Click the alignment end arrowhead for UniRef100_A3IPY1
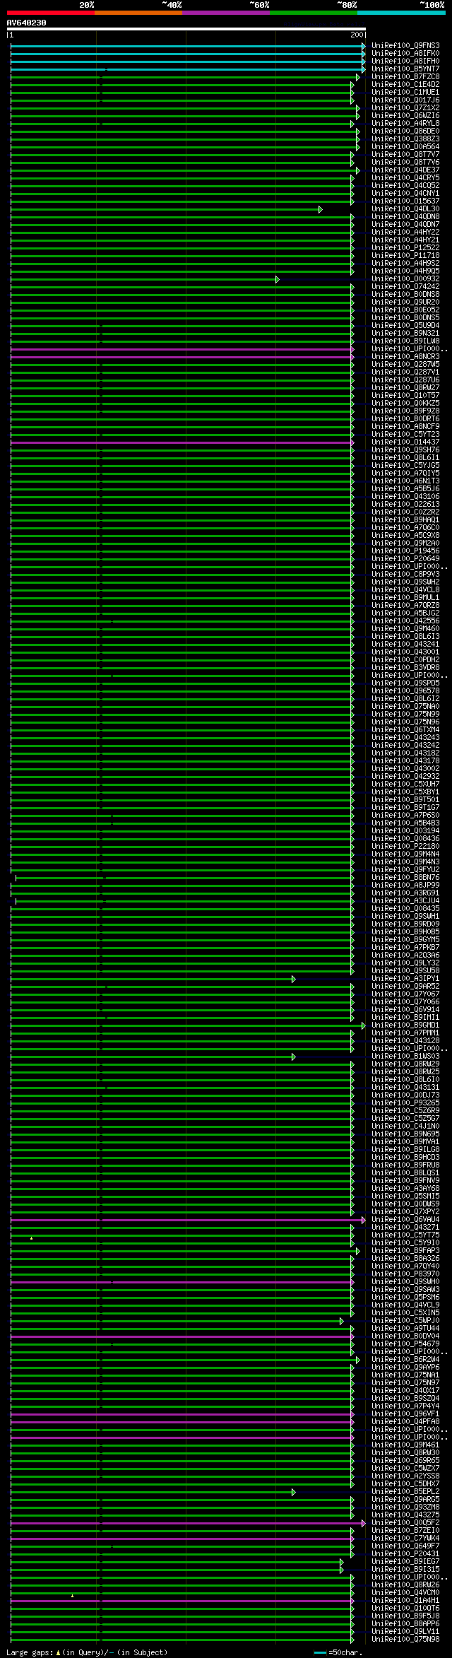 pyautogui.click(x=294, y=979)
